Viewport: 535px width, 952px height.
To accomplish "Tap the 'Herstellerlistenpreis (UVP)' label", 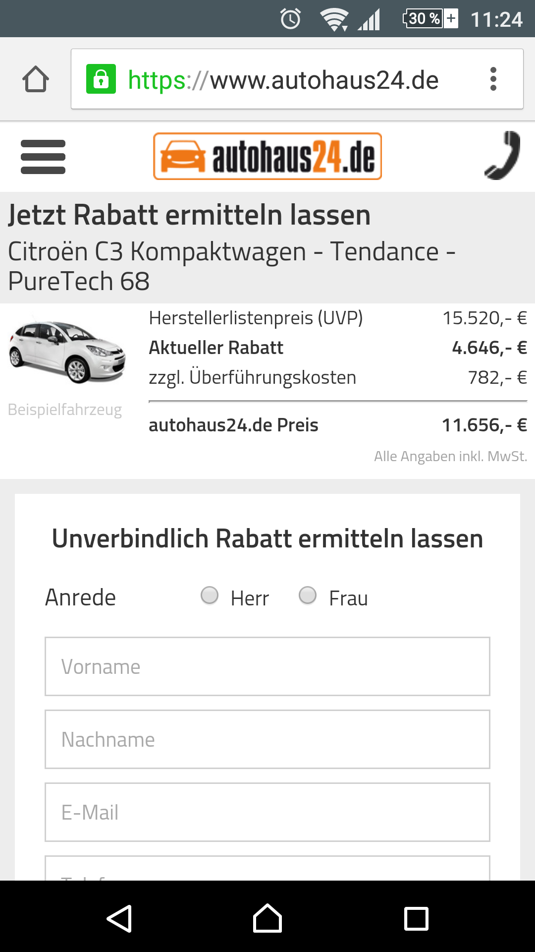I will click(x=256, y=318).
